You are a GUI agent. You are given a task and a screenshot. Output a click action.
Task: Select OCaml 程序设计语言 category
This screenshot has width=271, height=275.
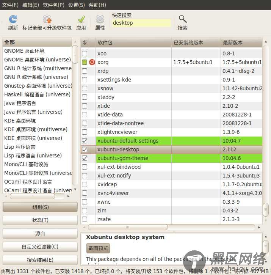38,182
